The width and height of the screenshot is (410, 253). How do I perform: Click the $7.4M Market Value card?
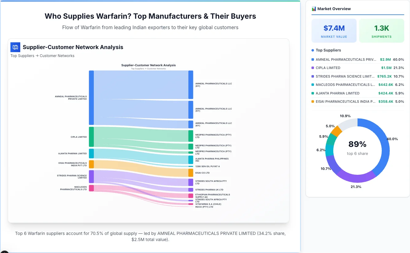334,30
